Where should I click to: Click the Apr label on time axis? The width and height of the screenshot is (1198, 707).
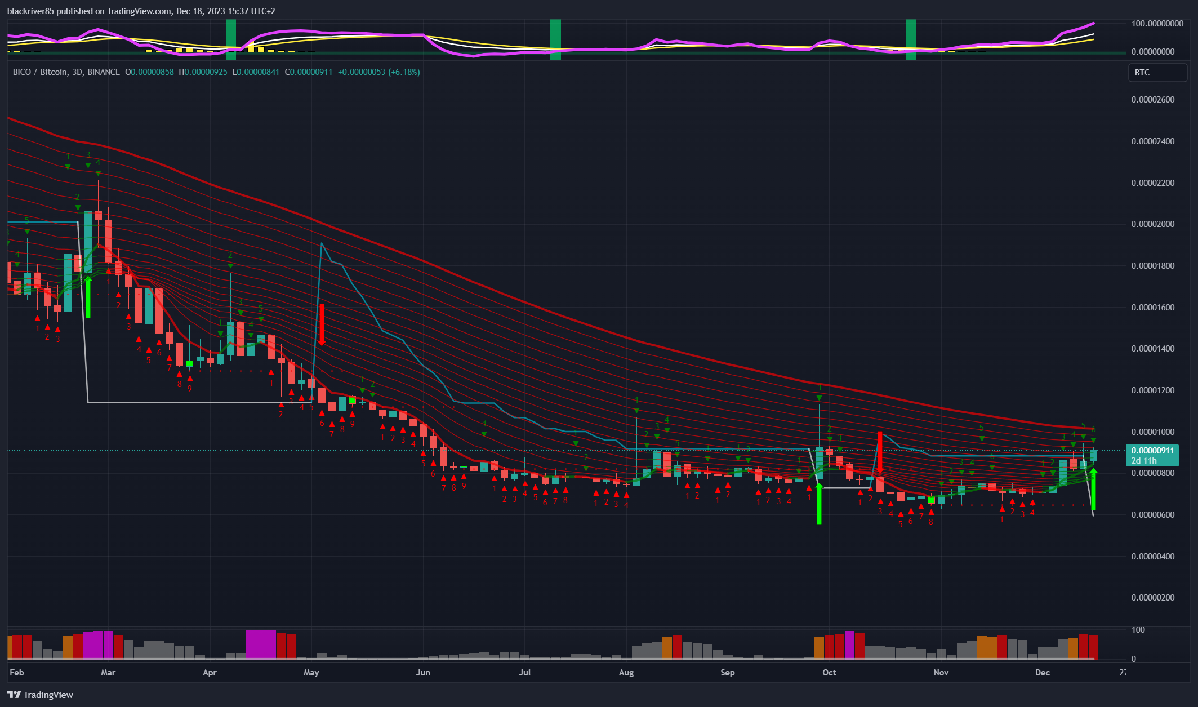pyautogui.click(x=210, y=672)
